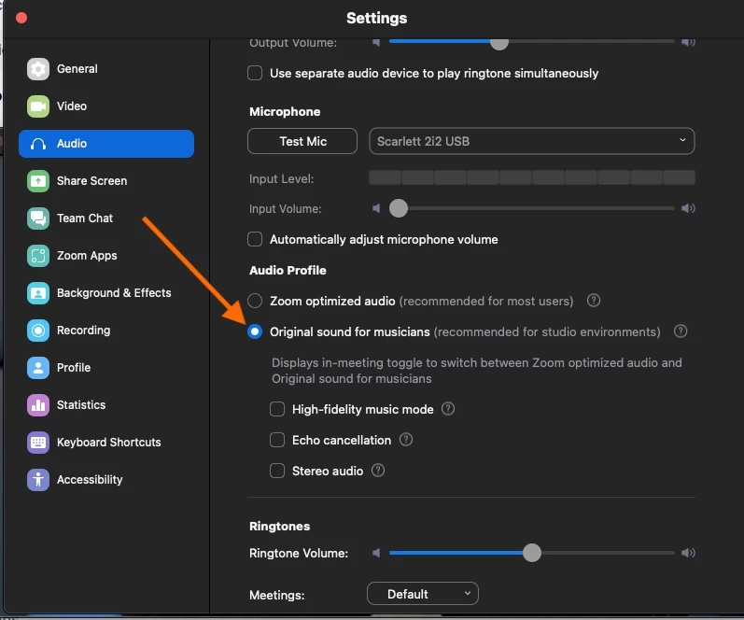Click the mute speaker icon of Input Volume
This screenshot has height=620, width=744.
(x=376, y=208)
